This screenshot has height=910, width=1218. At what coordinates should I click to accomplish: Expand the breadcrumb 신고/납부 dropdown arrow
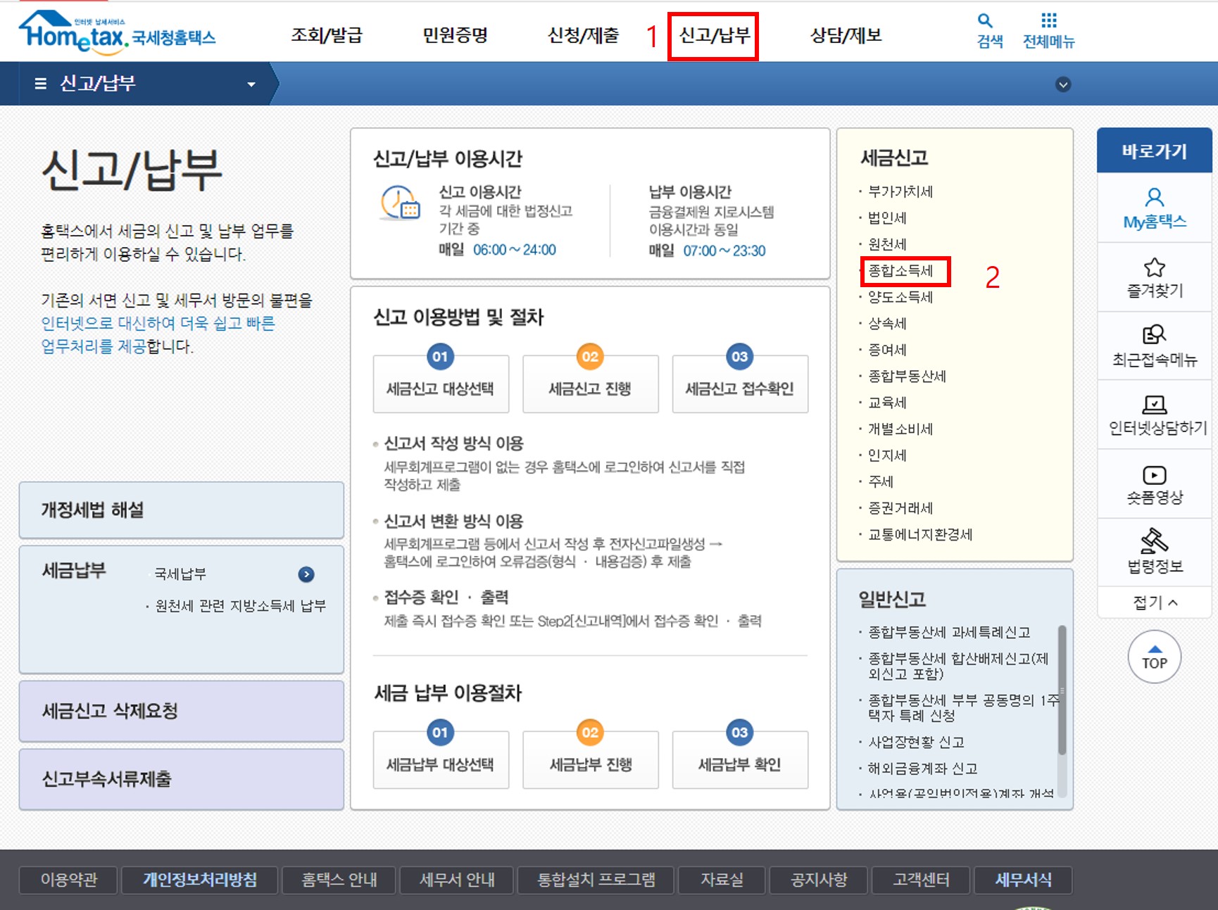[x=251, y=84]
